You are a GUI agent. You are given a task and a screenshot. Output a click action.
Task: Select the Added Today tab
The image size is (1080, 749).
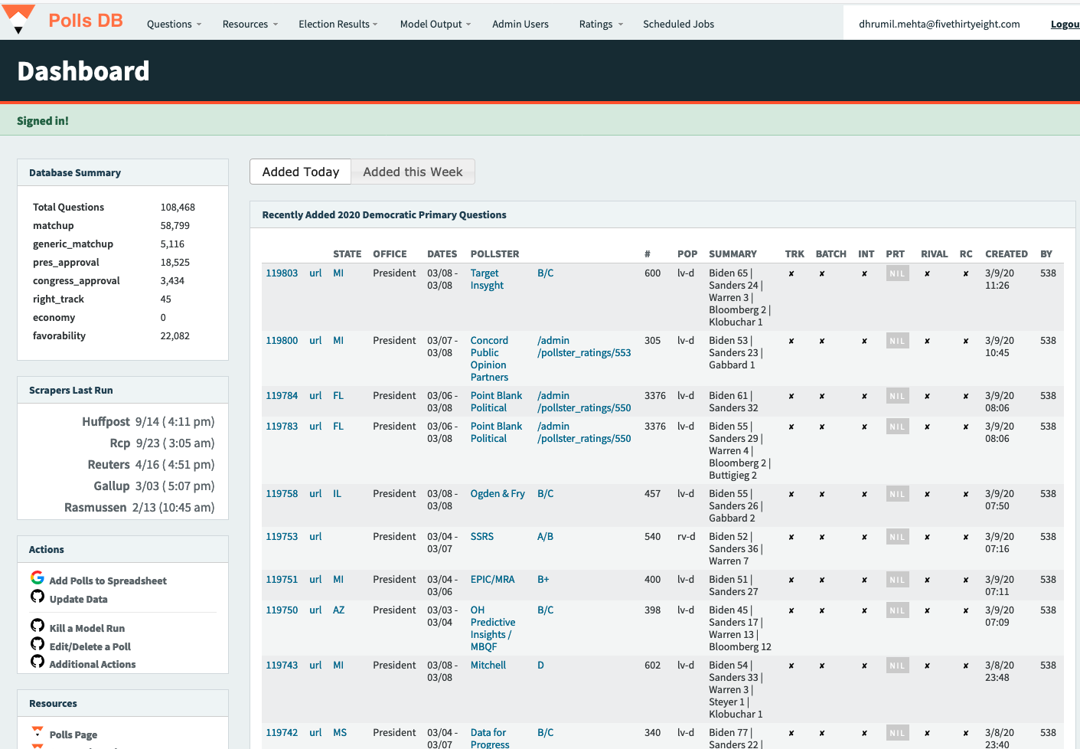click(x=301, y=172)
